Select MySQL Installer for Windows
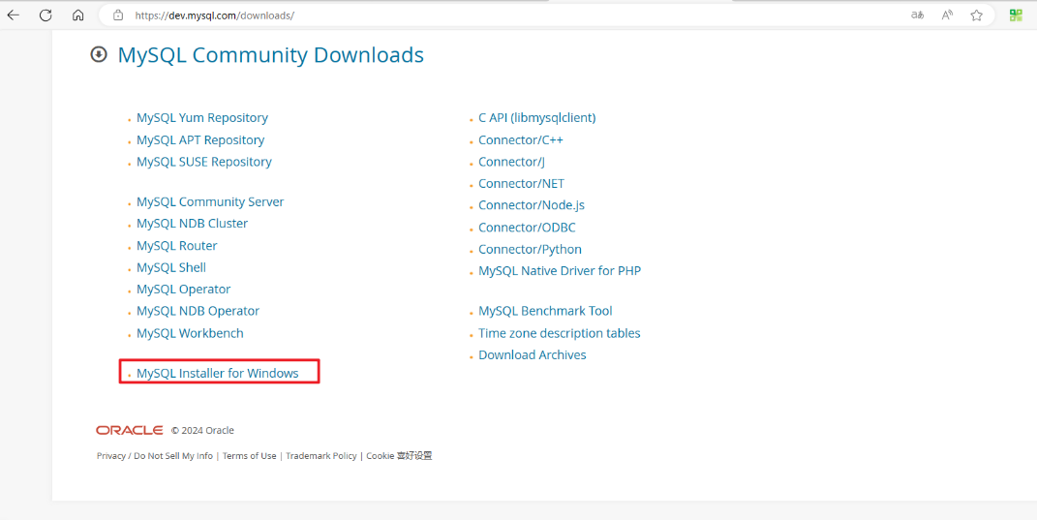Image resolution: width=1037 pixels, height=520 pixels. coord(218,373)
